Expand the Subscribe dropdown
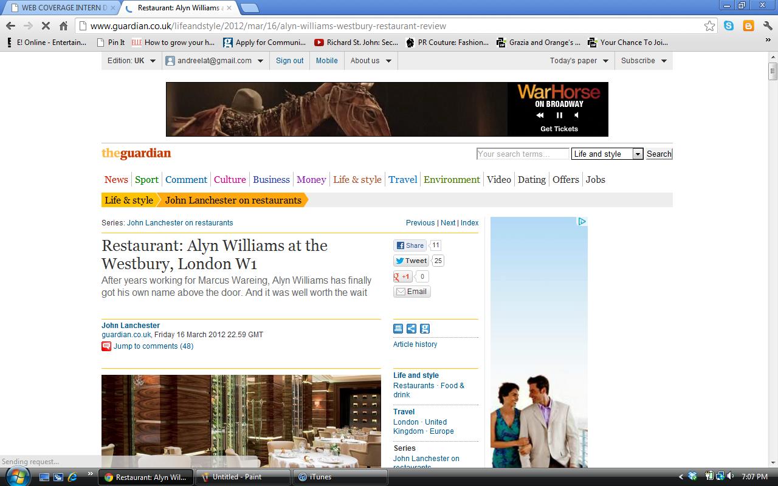The width and height of the screenshot is (778, 486). pos(644,61)
